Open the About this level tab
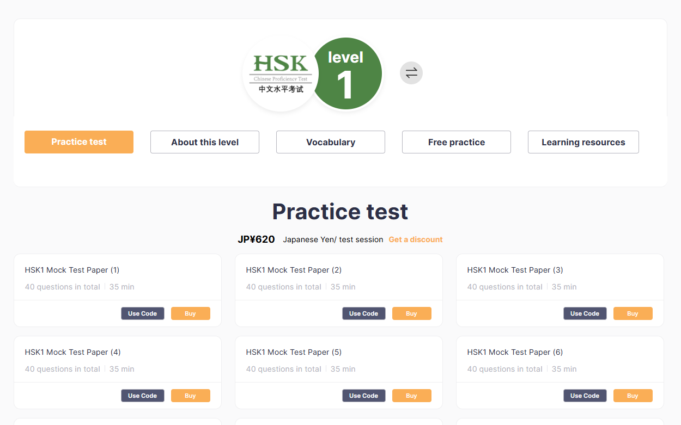Screen dimensions: 681x425 coord(205,142)
